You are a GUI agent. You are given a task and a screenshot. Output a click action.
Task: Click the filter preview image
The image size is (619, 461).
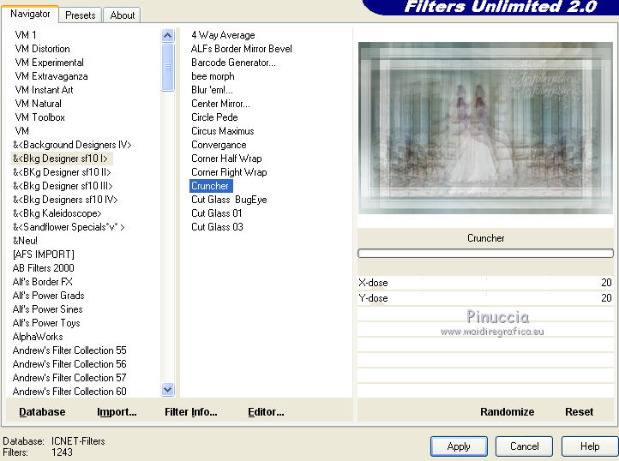coord(485,128)
